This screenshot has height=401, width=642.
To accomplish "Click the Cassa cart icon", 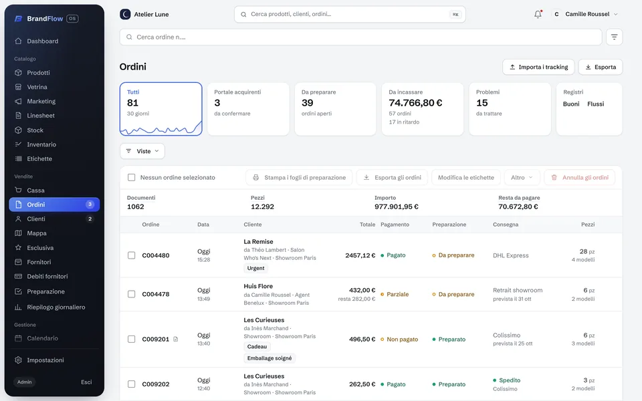I will (x=18, y=190).
